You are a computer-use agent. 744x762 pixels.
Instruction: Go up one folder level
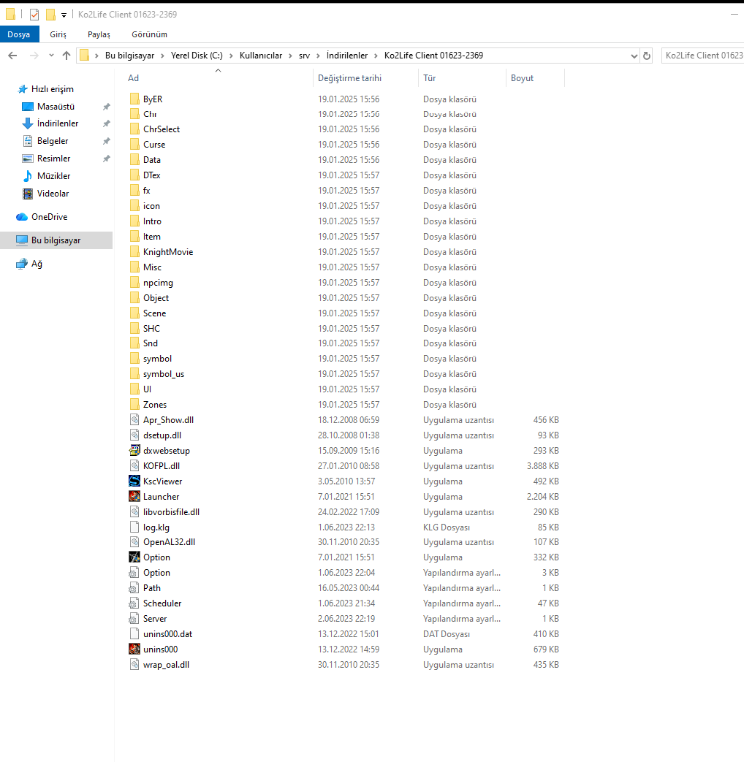67,56
